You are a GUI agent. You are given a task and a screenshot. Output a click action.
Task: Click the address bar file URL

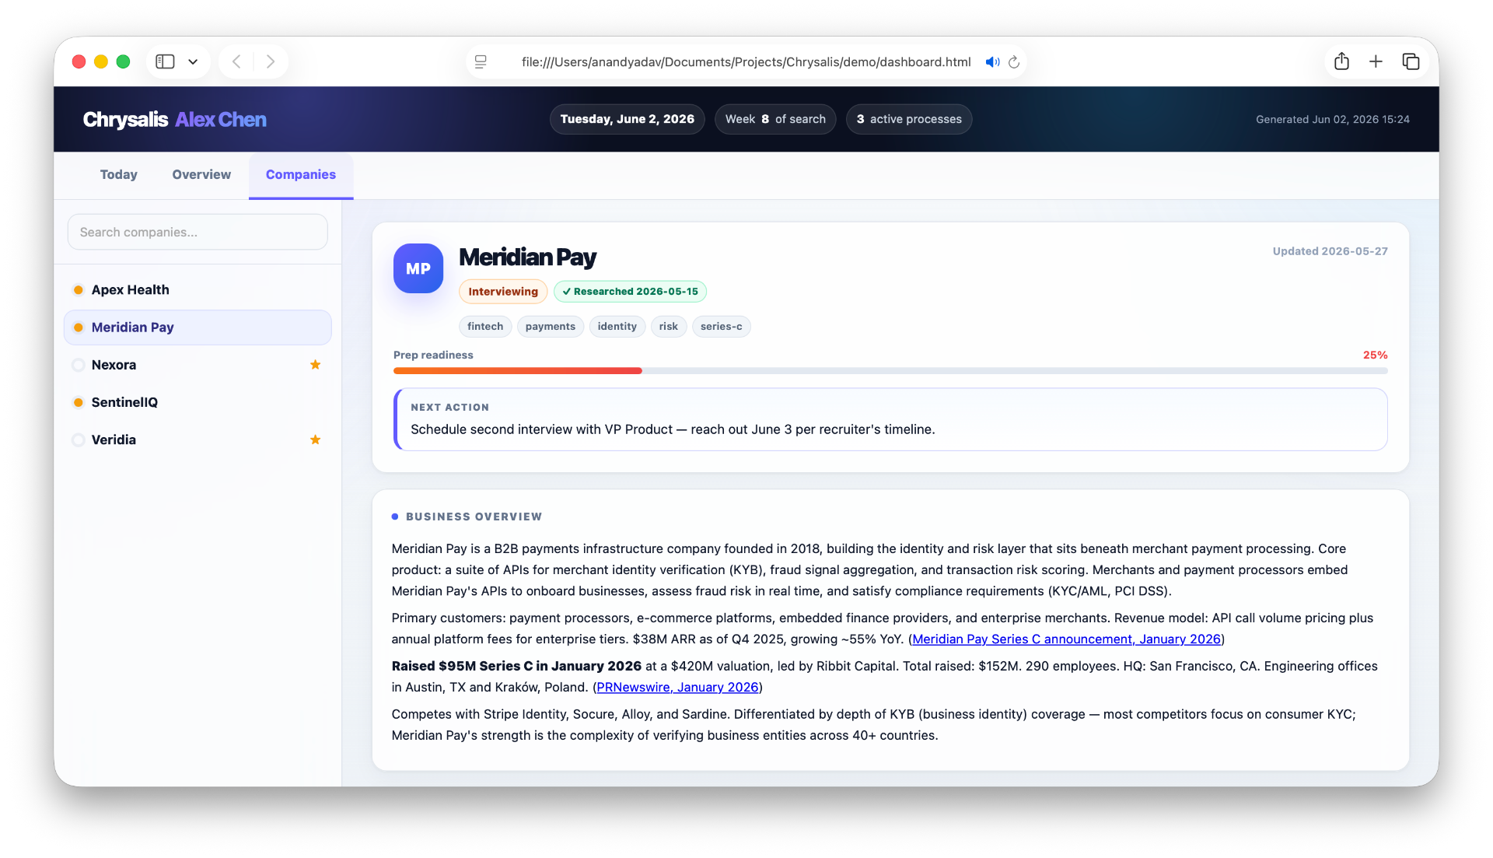pyautogui.click(x=746, y=61)
